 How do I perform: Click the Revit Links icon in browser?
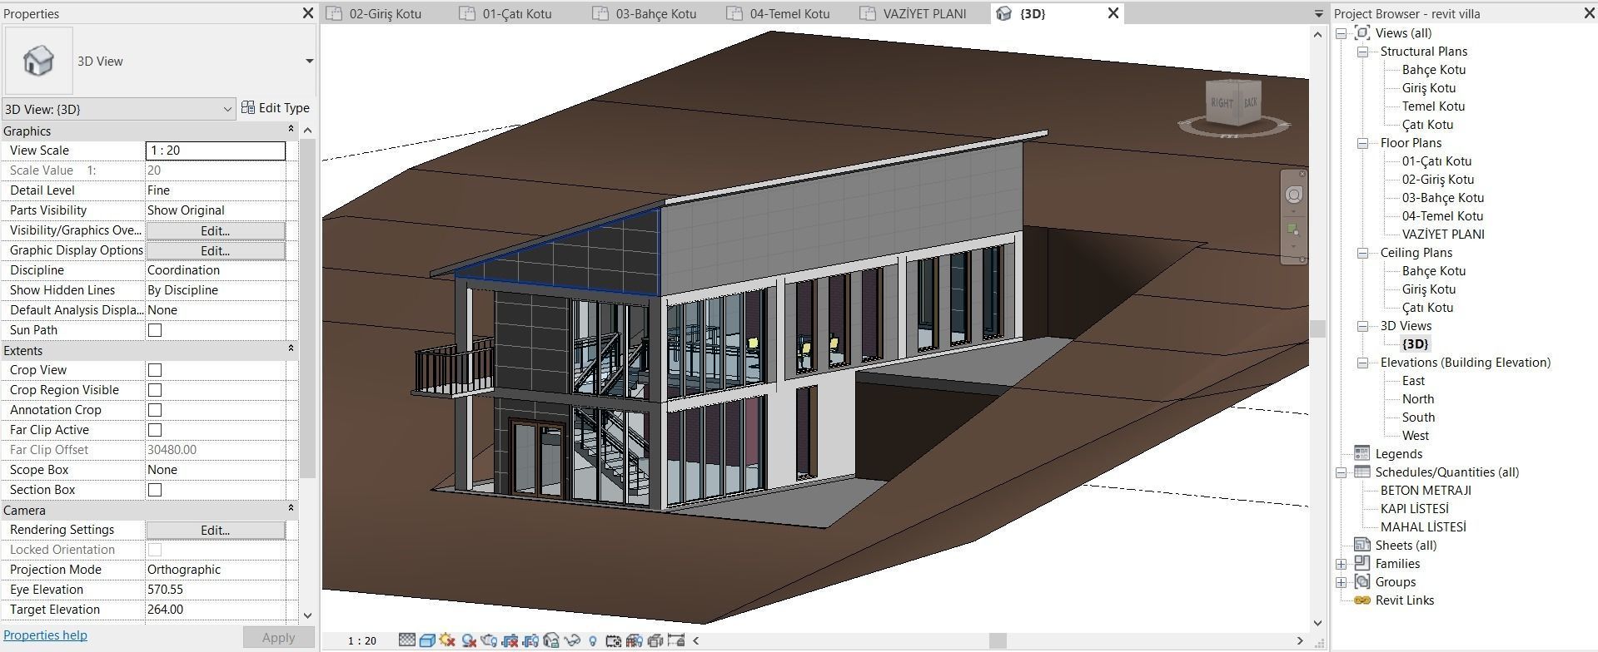click(1362, 600)
